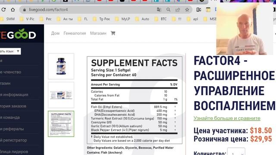The height and width of the screenshot is (155, 276).
Task: Open the Tg-Рек bookmarks folder
Action: [102, 19]
